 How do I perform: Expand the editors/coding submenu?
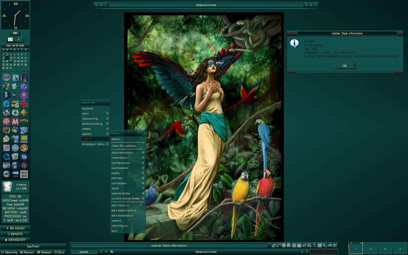click(x=95, y=124)
